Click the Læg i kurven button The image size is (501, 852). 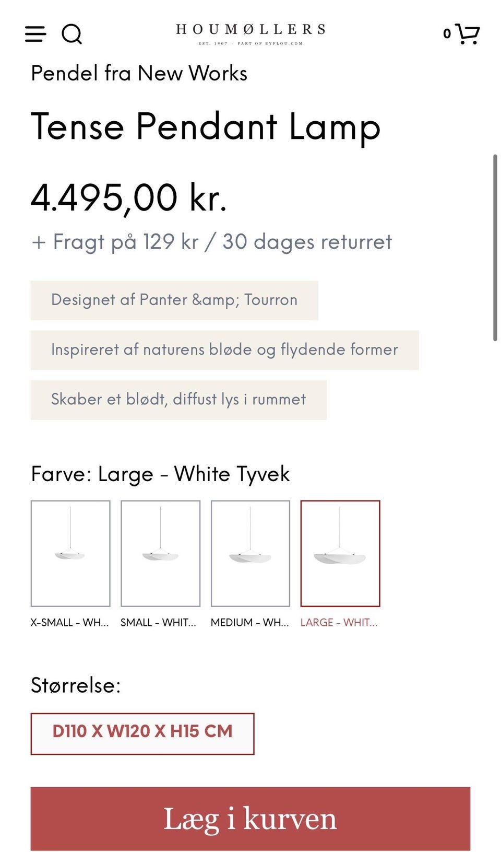250,819
